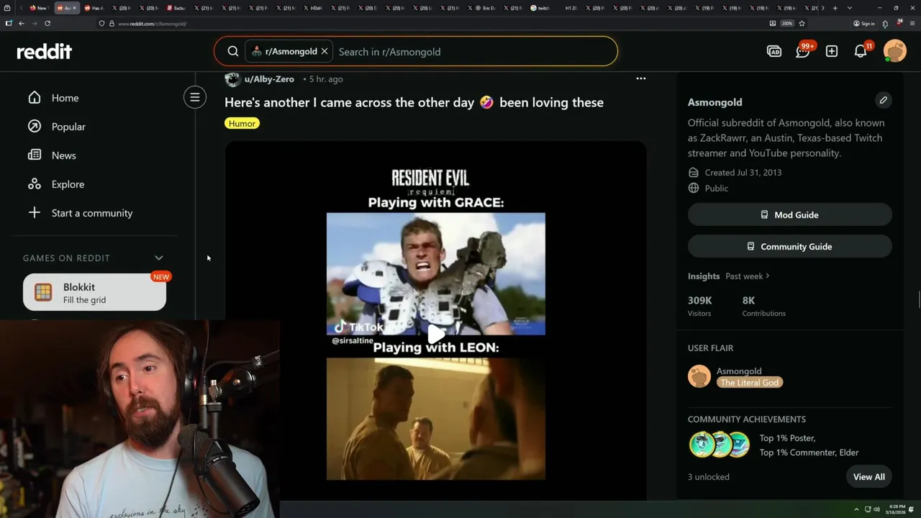
Task: Remove the r/Asmongold search filter
Action: tap(325, 52)
